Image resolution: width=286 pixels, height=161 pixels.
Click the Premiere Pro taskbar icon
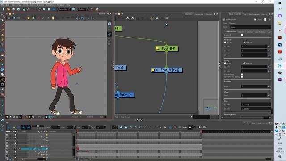point(280,80)
